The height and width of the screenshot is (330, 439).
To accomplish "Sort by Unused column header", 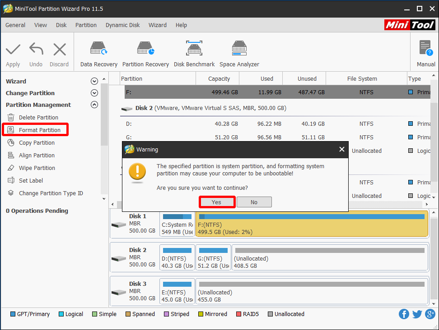I will (x=304, y=79).
